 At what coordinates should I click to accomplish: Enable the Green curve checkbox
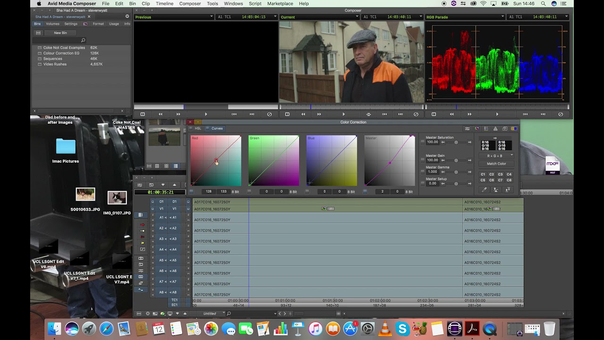click(249, 191)
